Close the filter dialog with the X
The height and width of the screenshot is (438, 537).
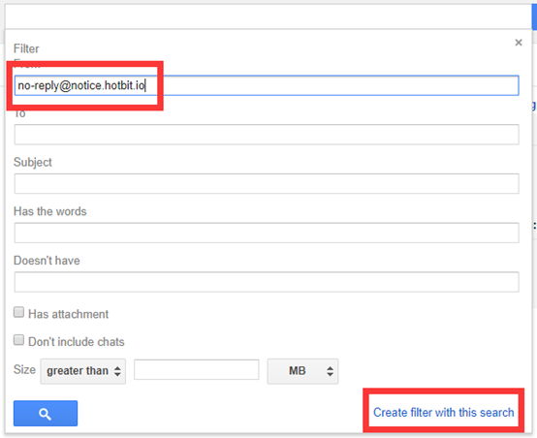(519, 43)
